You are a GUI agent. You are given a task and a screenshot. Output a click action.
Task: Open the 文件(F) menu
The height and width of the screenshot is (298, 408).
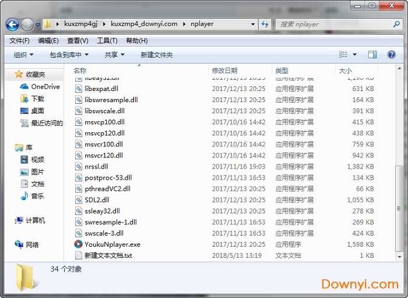(x=19, y=41)
